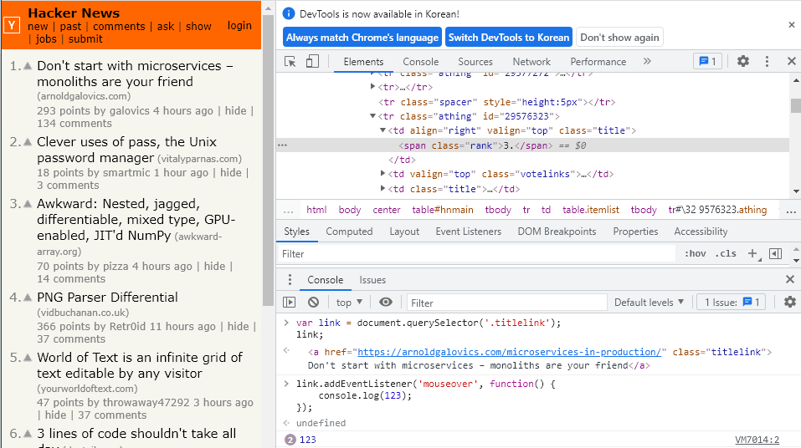Upvote the microservices story arrow

coord(28,66)
